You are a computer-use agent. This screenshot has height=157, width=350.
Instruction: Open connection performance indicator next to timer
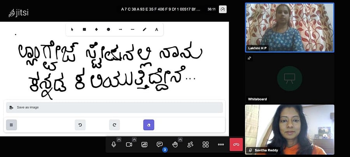[222, 9]
